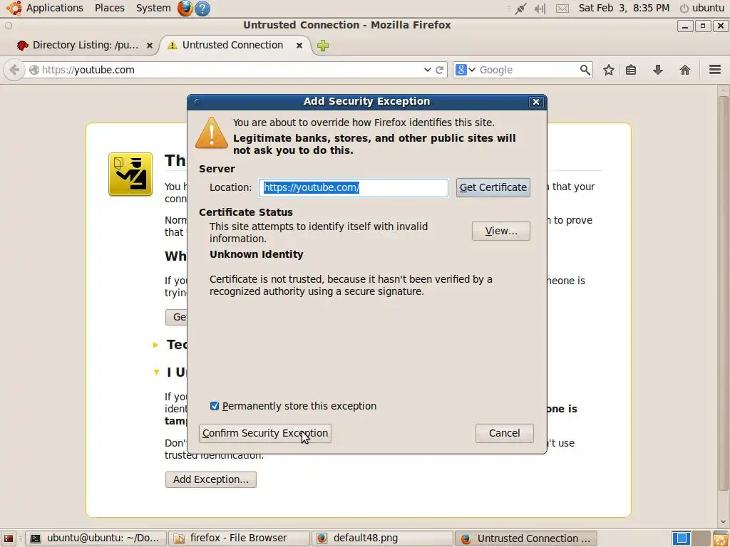730x547 pixels.
Task: Open the Firefox hamburger menu
Action: pyautogui.click(x=715, y=70)
